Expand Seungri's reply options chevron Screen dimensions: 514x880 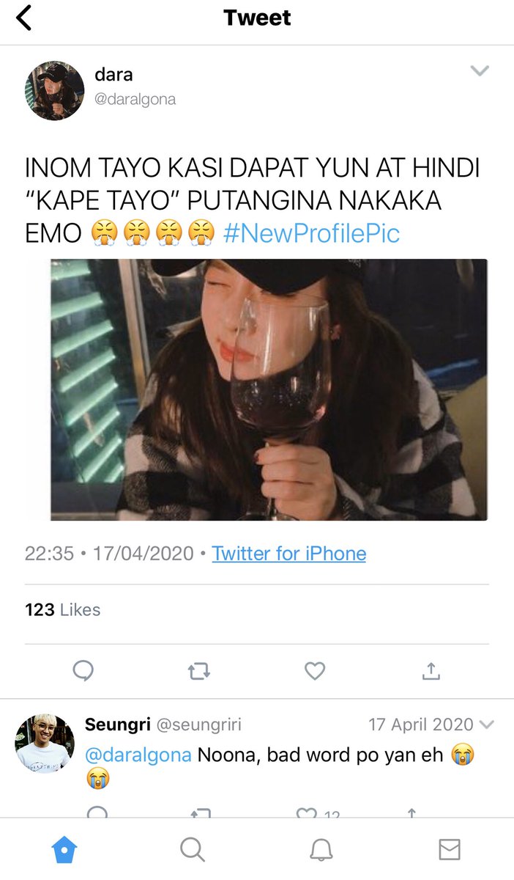[x=486, y=725]
